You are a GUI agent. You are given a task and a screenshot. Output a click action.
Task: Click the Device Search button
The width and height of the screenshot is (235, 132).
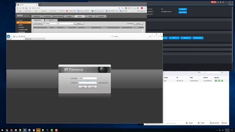(38, 23)
